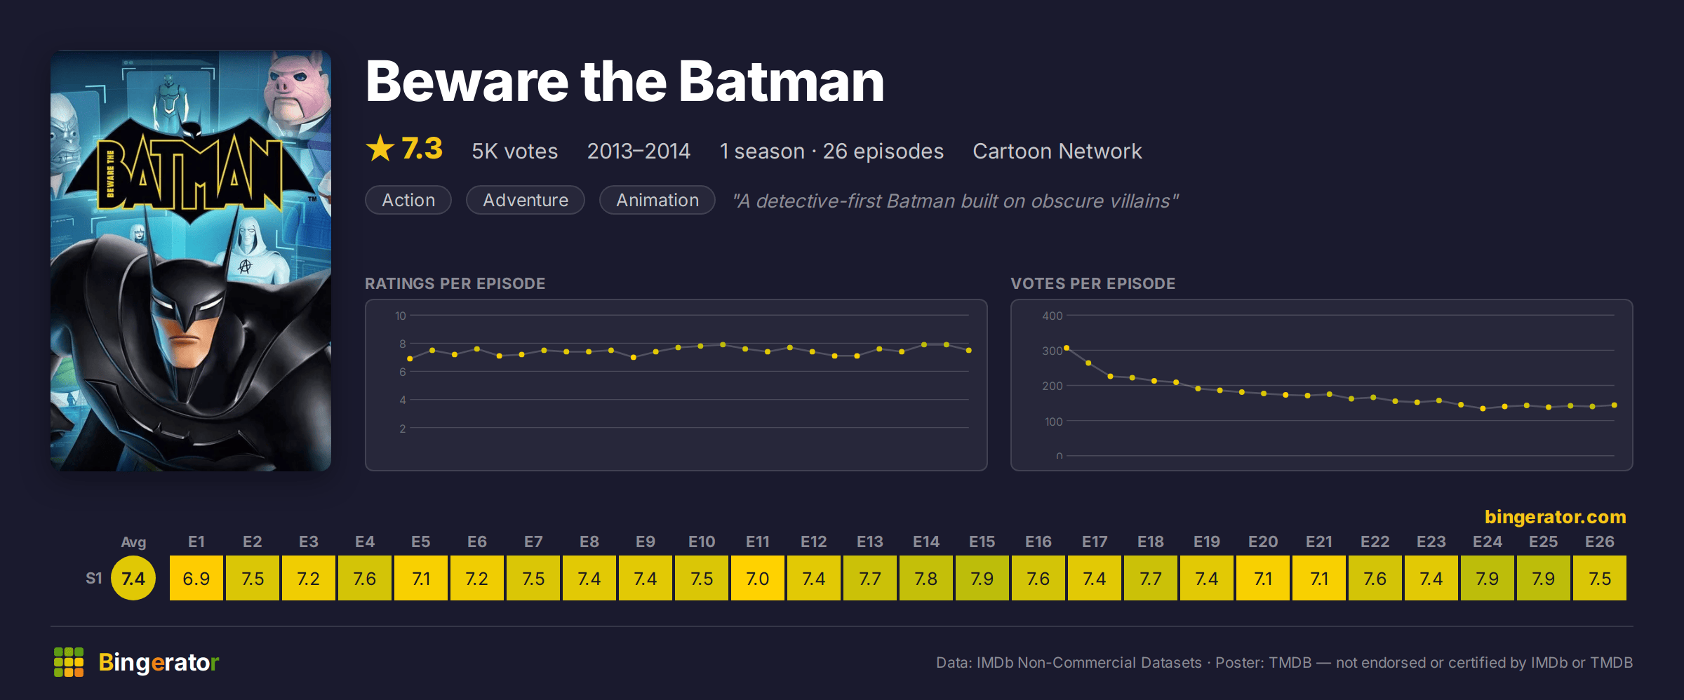1684x700 pixels.
Task: Click first point in votes chart
Action: point(1067,348)
